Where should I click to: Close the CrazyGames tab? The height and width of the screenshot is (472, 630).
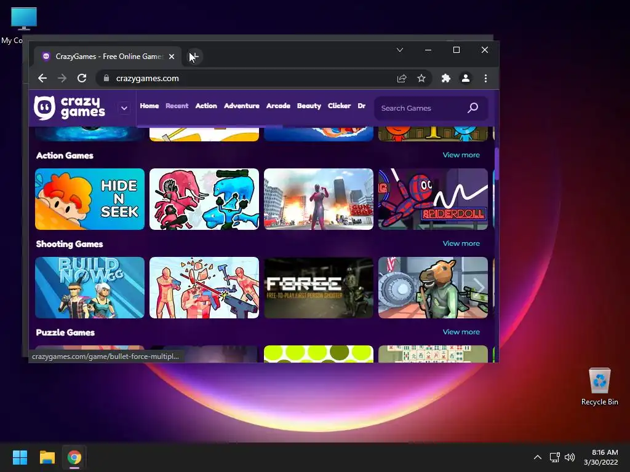point(172,57)
